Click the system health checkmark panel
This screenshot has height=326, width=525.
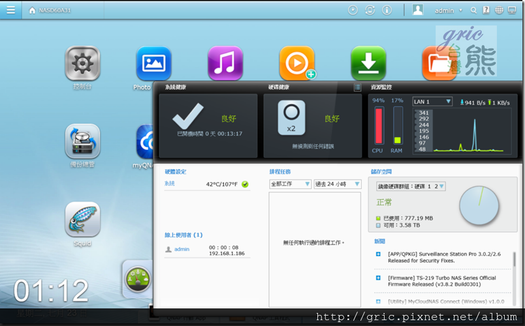point(208,125)
